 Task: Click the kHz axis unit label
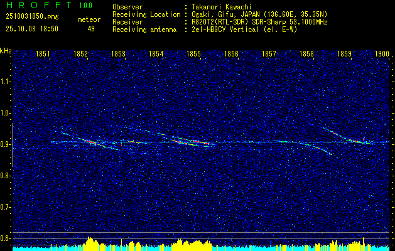coord(6,51)
